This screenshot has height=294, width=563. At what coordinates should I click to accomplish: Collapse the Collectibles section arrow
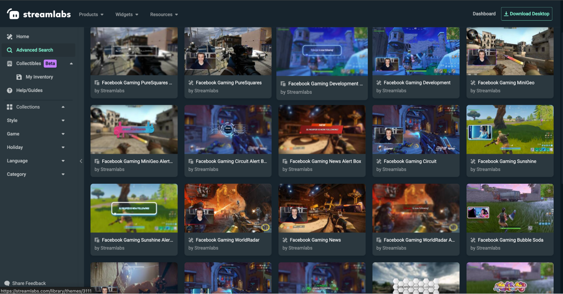(71, 64)
